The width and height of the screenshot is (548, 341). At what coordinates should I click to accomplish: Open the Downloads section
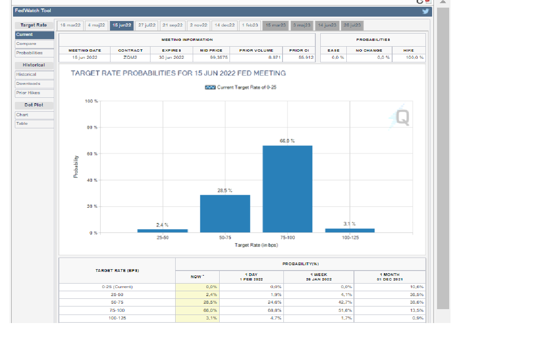(34, 84)
